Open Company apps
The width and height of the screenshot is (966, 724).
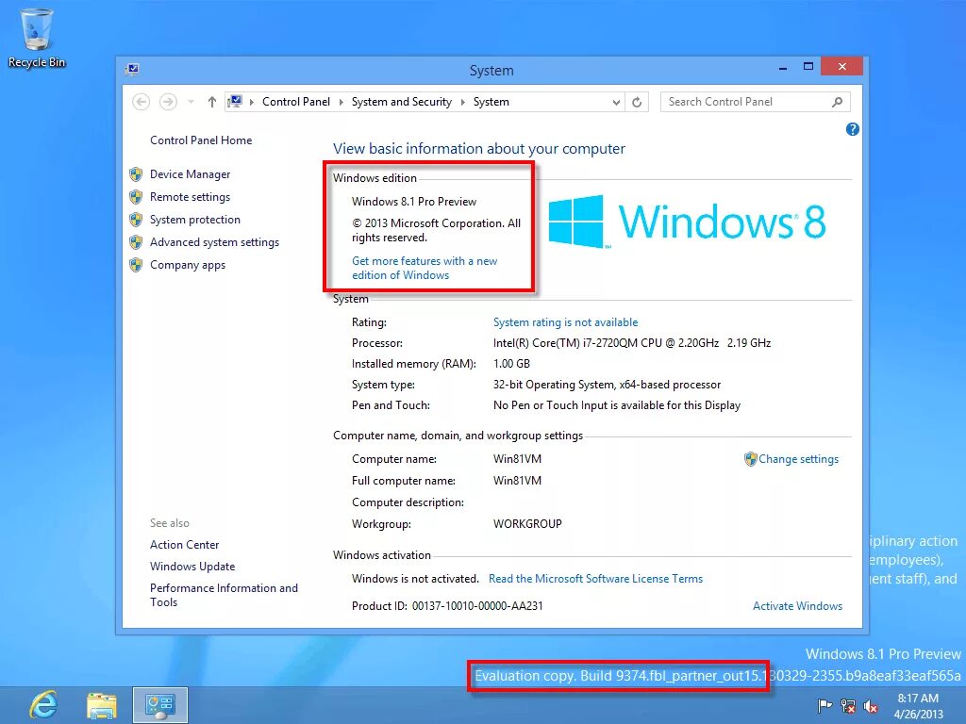188,265
